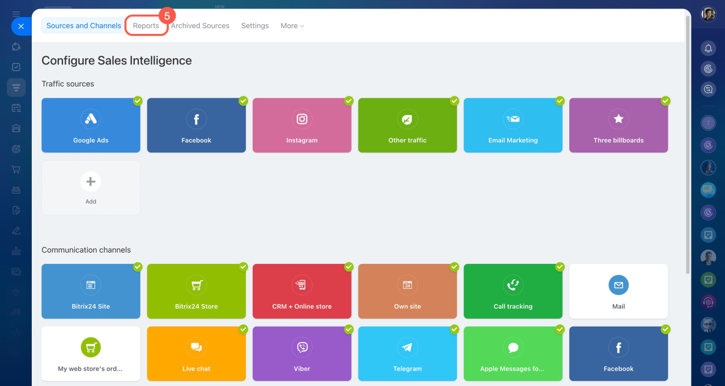The height and width of the screenshot is (386, 725).
Task: Click the Communication channels section label
Action: pos(86,250)
